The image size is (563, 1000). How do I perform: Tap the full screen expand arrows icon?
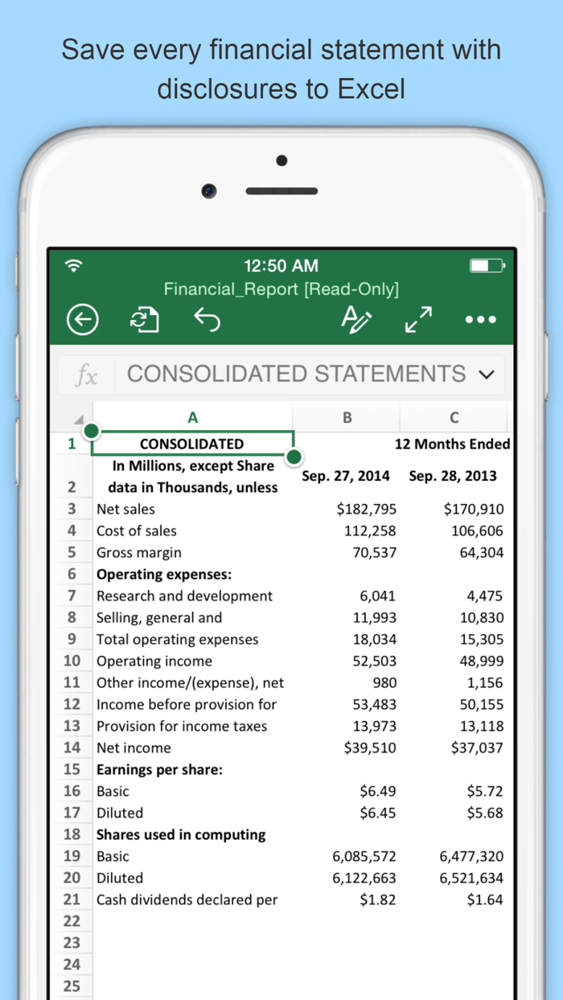(418, 320)
